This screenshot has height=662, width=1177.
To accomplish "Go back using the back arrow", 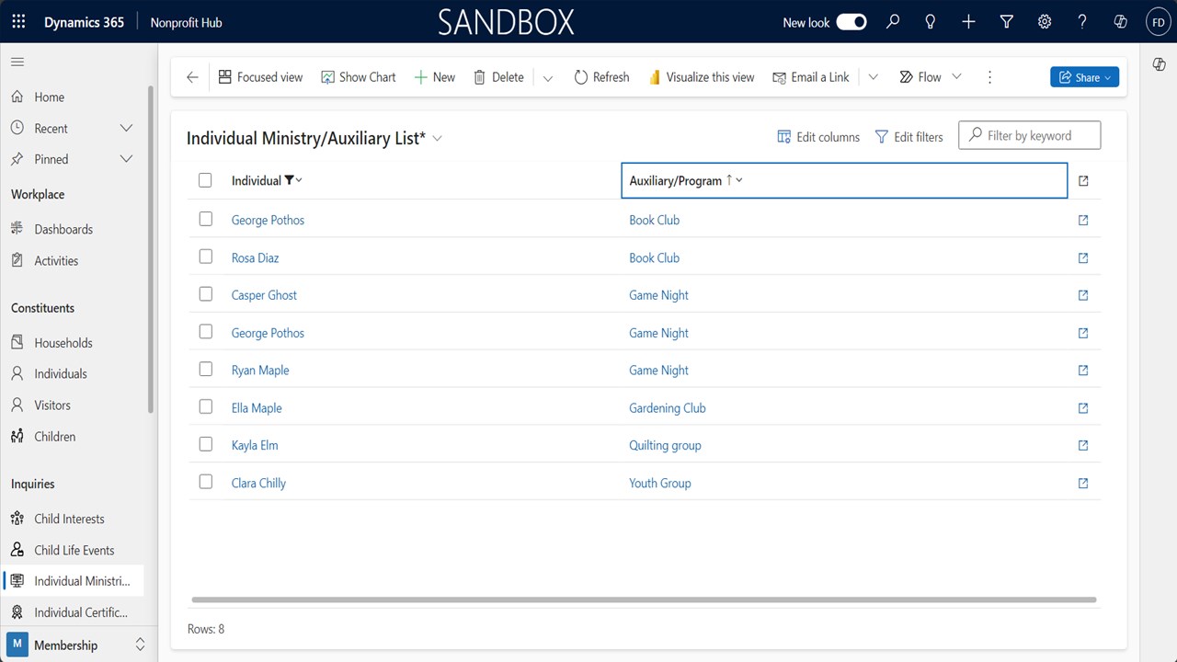I will 192,77.
